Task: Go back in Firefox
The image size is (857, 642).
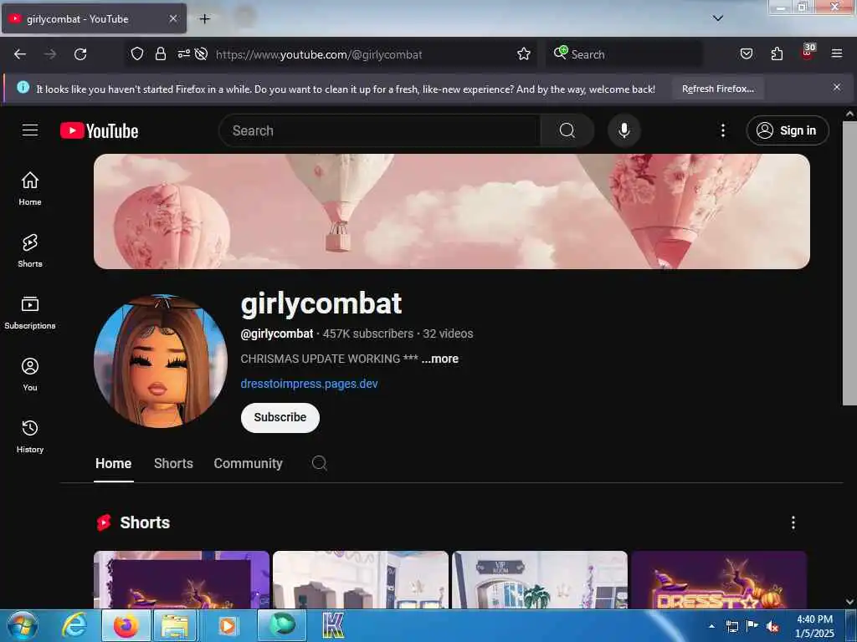Action: pos(20,54)
